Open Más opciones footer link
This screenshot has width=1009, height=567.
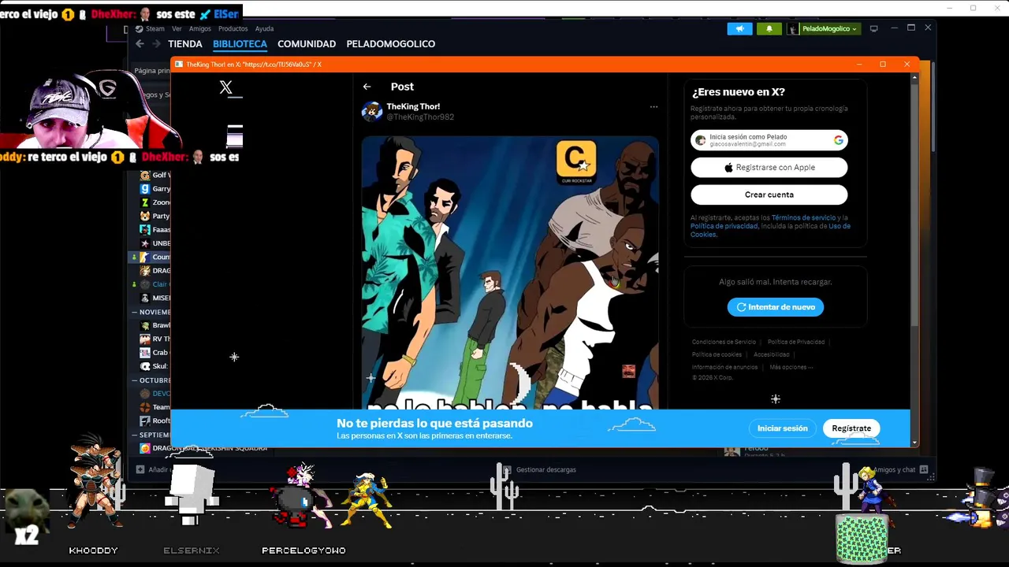791,367
